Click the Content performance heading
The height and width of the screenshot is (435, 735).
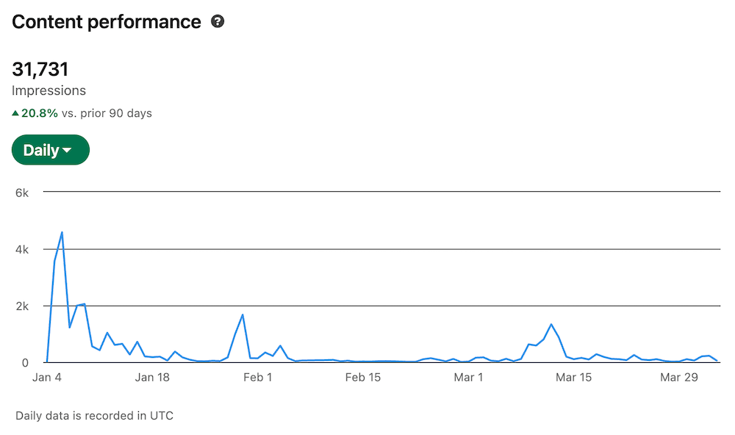pos(106,22)
